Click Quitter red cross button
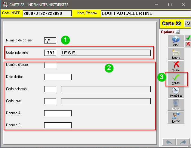The width and height of the screenshot is (191, 148). pos(176,66)
